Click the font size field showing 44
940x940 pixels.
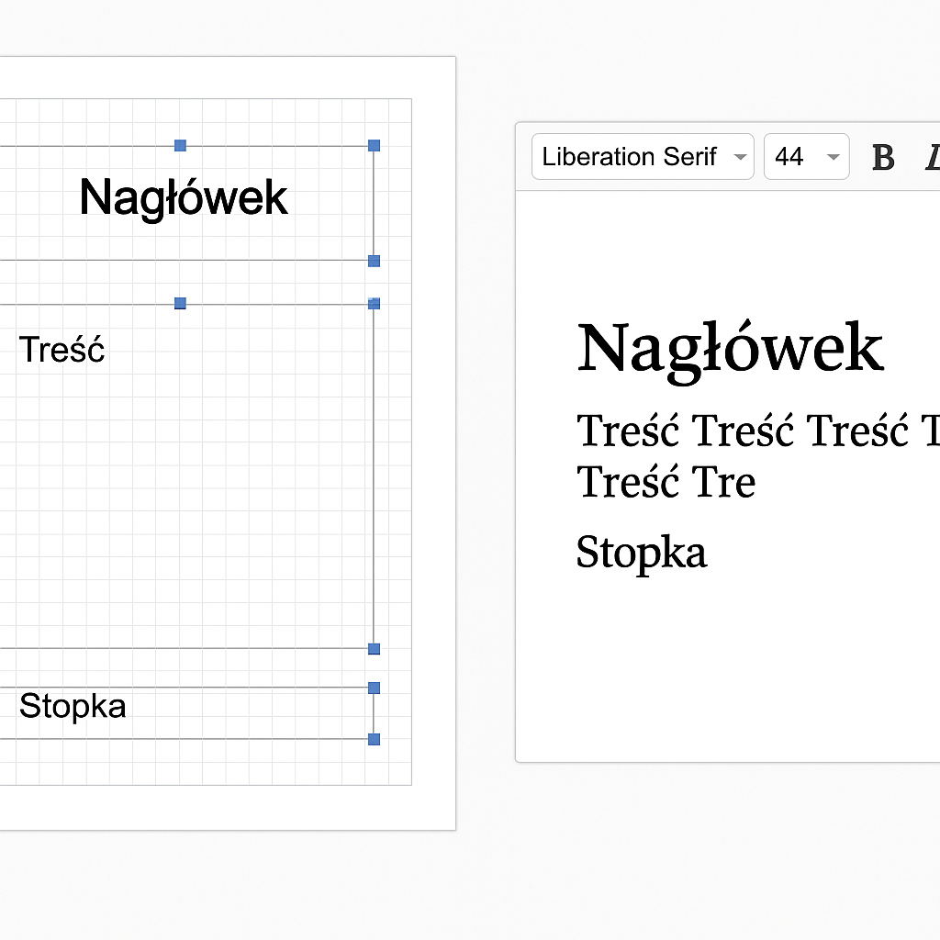tap(789, 157)
